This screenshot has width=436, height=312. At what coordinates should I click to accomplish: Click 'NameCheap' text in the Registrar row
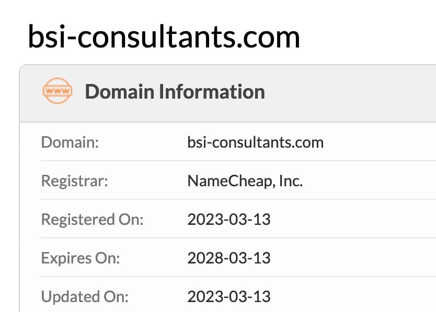(228, 181)
